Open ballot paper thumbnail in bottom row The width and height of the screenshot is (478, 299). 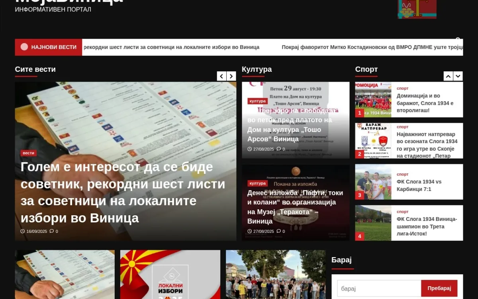pyautogui.click(x=65, y=274)
